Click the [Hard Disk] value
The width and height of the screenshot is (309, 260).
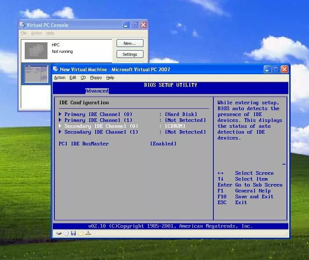[x=181, y=114]
